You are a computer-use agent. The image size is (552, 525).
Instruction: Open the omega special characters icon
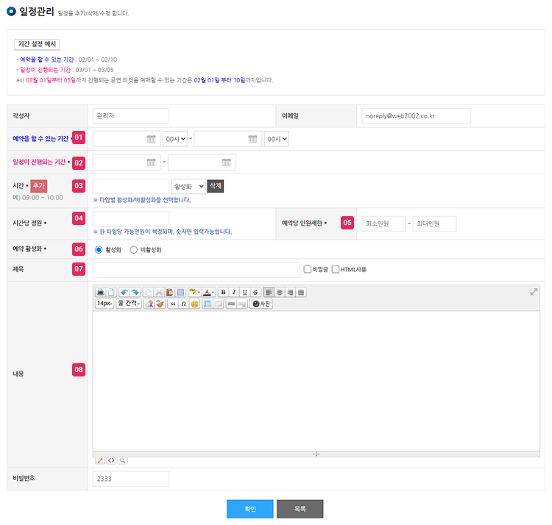[183, 304]
